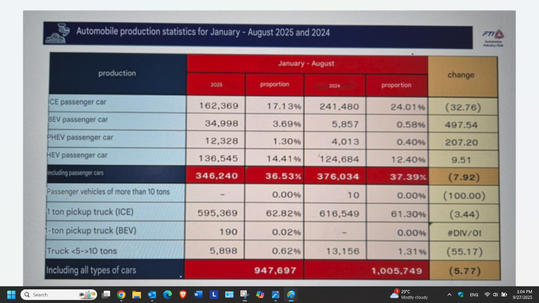Expand the hidden system tray icons

[449, 294]
